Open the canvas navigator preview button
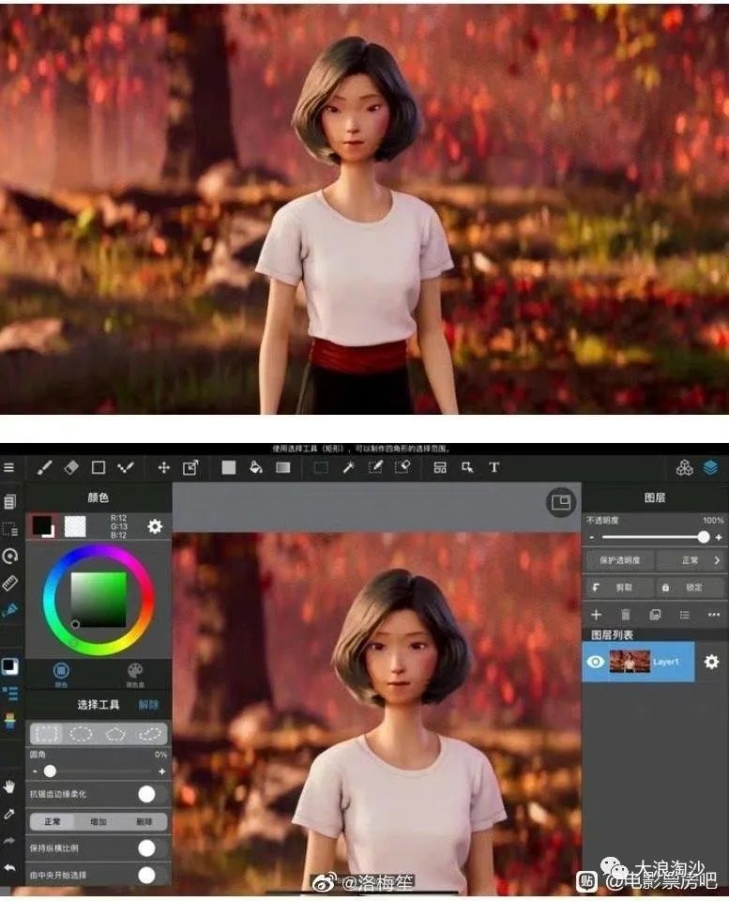 pyautogui.click(x=560, y=503)
